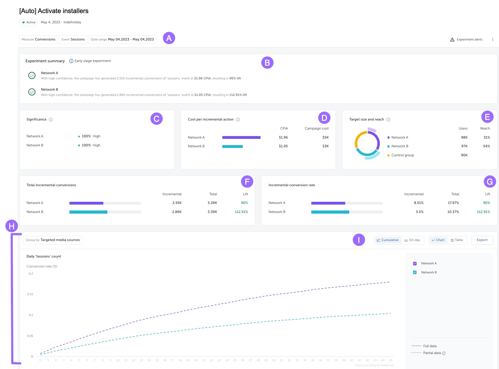Click the Cost per incremental action info icon

[238, 120]
